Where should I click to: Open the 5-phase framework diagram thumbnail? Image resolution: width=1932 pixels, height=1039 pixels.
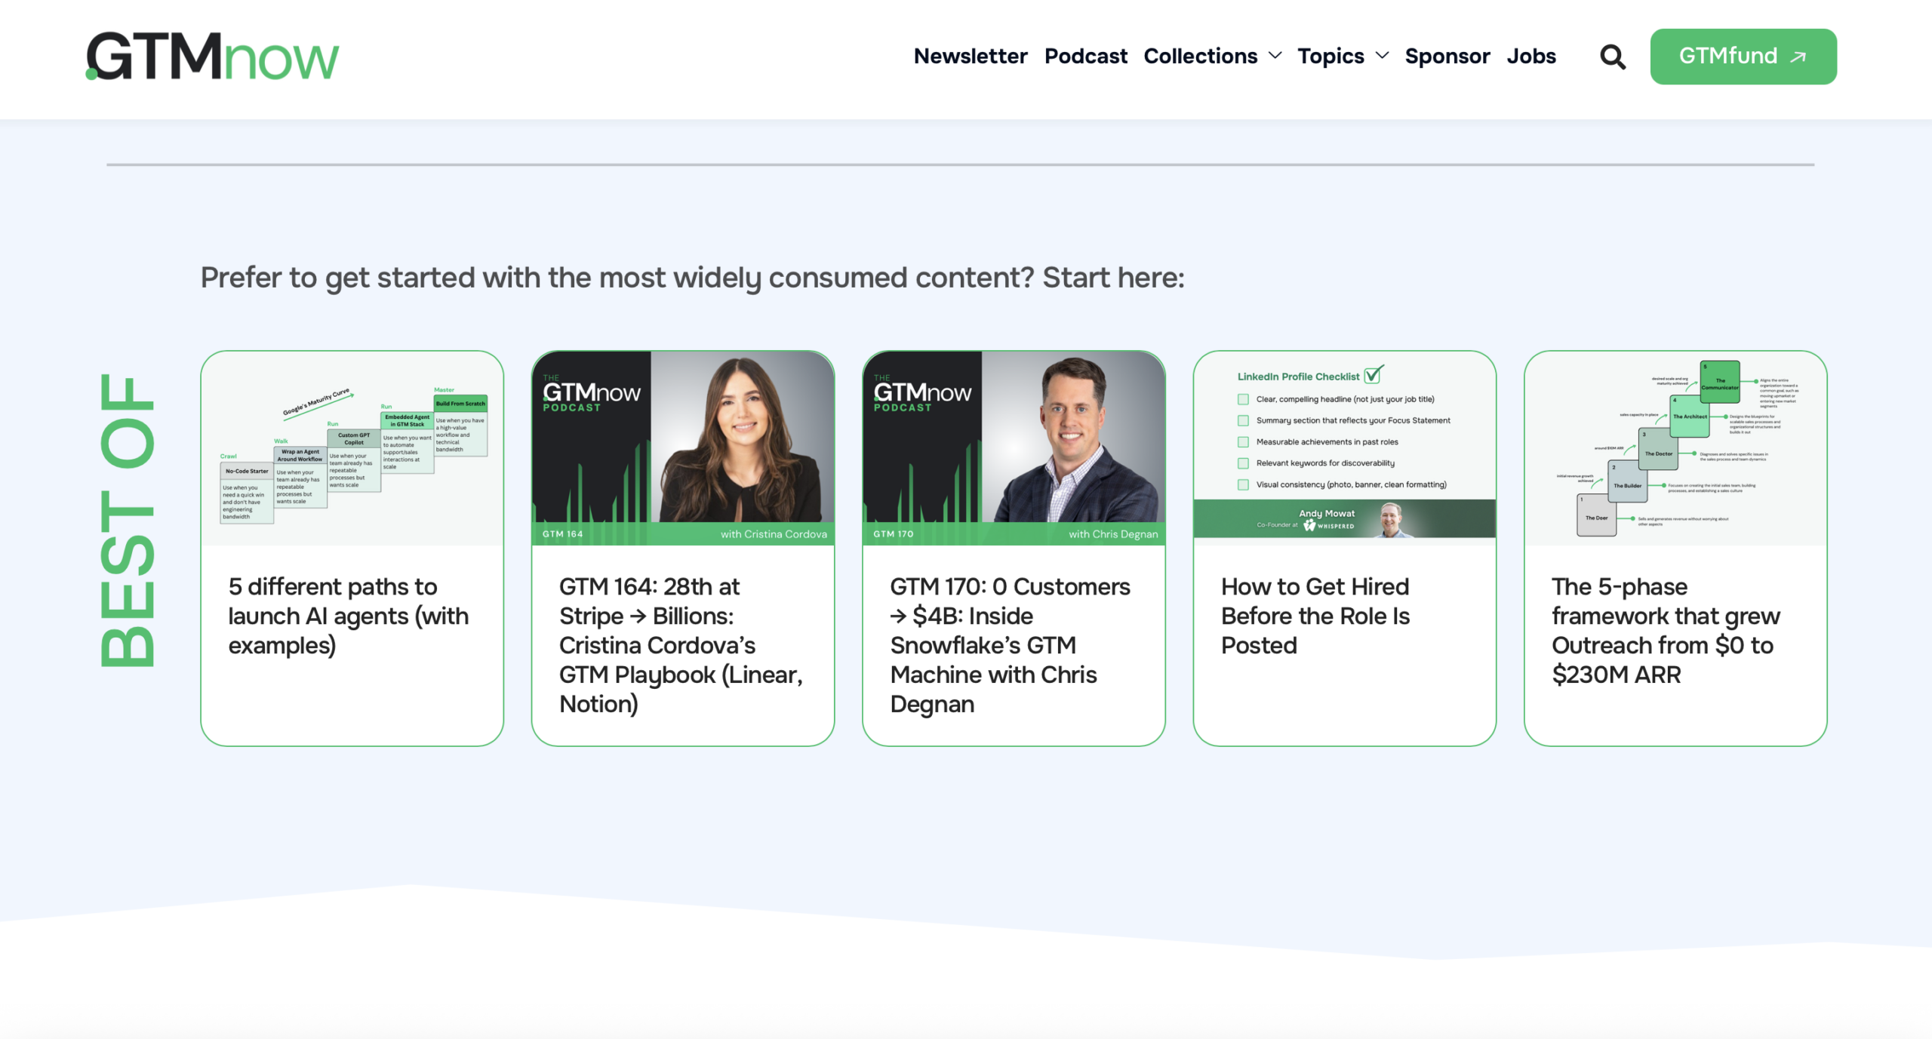(x=1675, y=448)
